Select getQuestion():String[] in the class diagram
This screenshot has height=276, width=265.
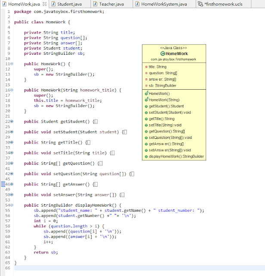[x=166, y=131]
